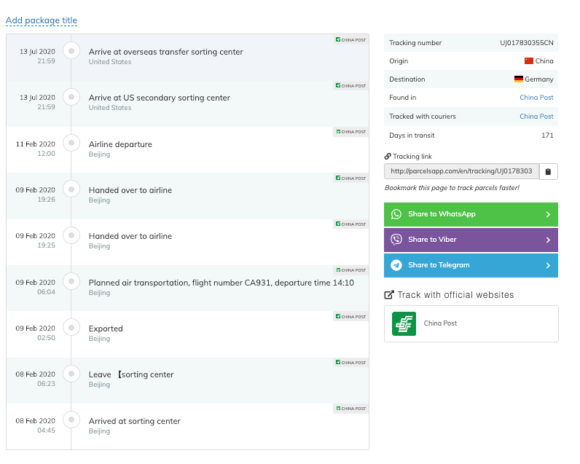Click 'Arrived at sorting center' event text
This screenshot has height=464, width=580.
[x=135, y=421]
